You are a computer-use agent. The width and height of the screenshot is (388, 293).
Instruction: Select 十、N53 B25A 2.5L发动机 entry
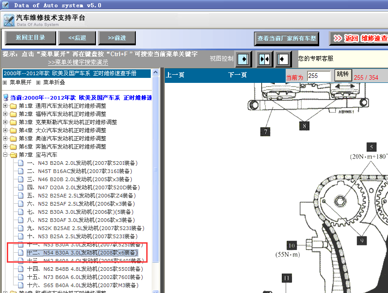tap(82, 236)
